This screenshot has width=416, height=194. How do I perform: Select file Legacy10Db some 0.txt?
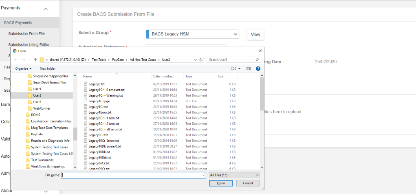tap(105, 146)
